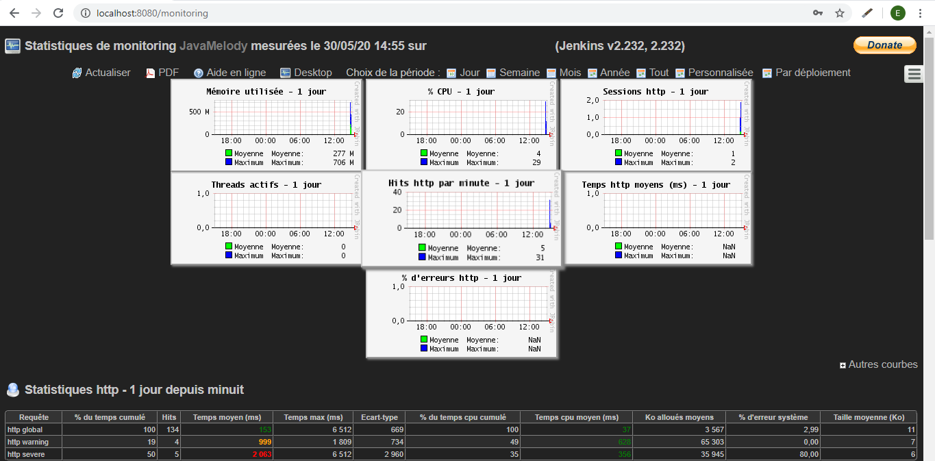Click the hamburger menu icon at far right
Viewport: 935px width, 461px height.
click(x=913, y=73)
